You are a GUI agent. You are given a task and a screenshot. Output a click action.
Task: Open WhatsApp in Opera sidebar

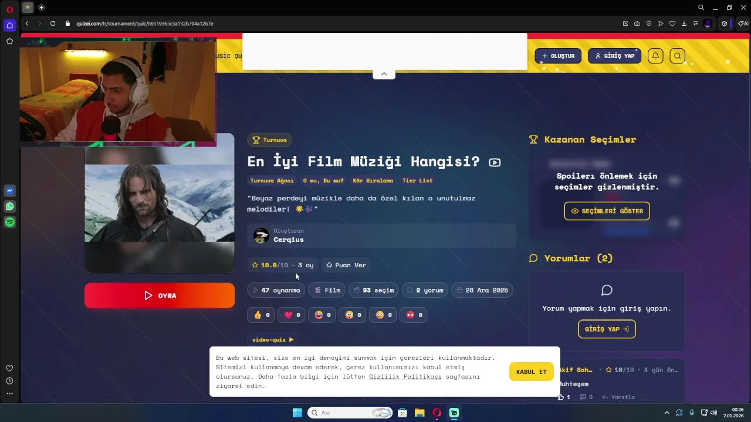tap(9, 206)
